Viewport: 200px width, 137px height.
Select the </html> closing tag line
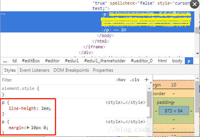(x=101, y=41)
